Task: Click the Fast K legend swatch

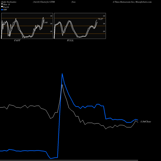Action: pyautogui.click(x=2, y=7)
